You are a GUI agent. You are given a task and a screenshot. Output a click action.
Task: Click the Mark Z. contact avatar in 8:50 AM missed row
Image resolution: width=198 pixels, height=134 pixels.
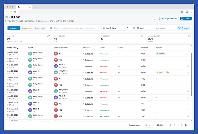(x=56, y=66)
